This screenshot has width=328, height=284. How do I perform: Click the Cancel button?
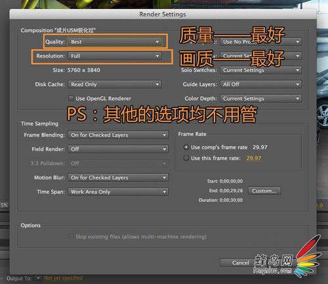coord(241,262)
